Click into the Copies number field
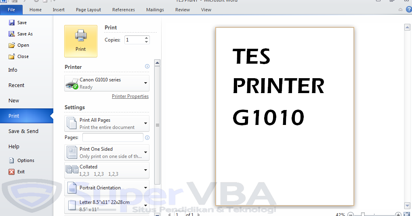This screenshot has width=412, height=216. tap(134, 40)
